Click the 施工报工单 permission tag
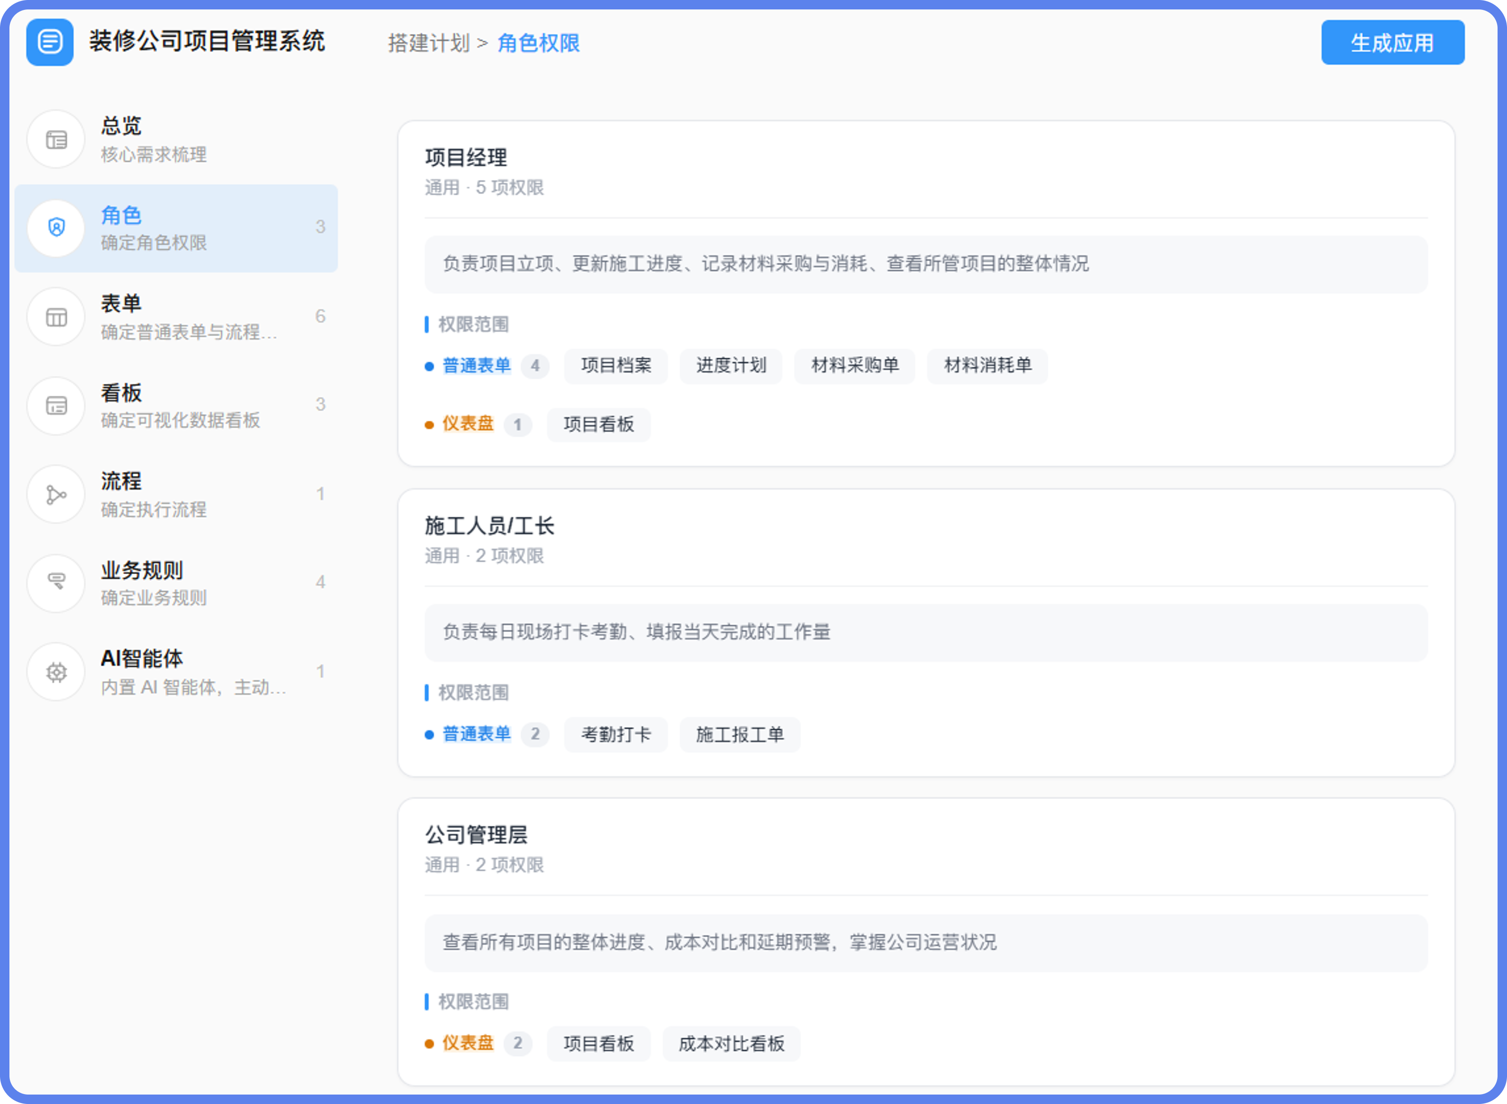 [740, 734]
